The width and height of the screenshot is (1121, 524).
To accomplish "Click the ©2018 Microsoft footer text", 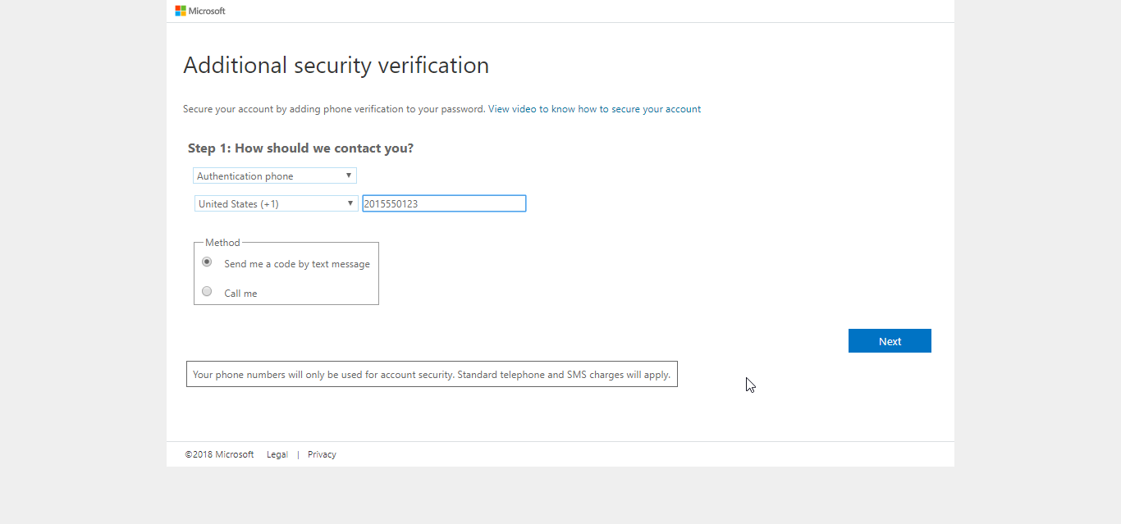I will tap(219, 454).
